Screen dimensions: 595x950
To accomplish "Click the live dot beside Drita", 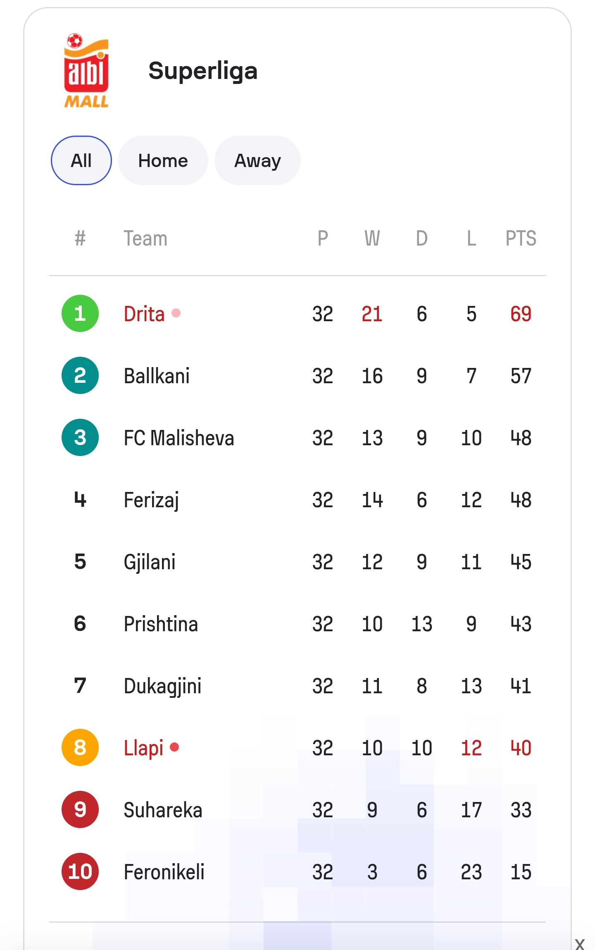I will tap(176, 313).
